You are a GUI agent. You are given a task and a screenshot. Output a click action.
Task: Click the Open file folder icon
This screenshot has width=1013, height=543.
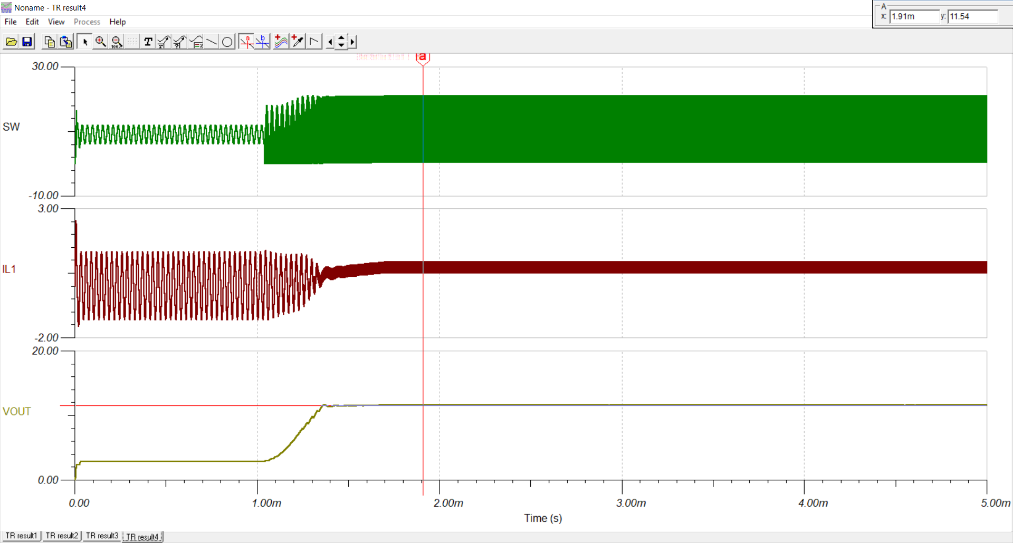pyautogui.click(x=11, y=42)
